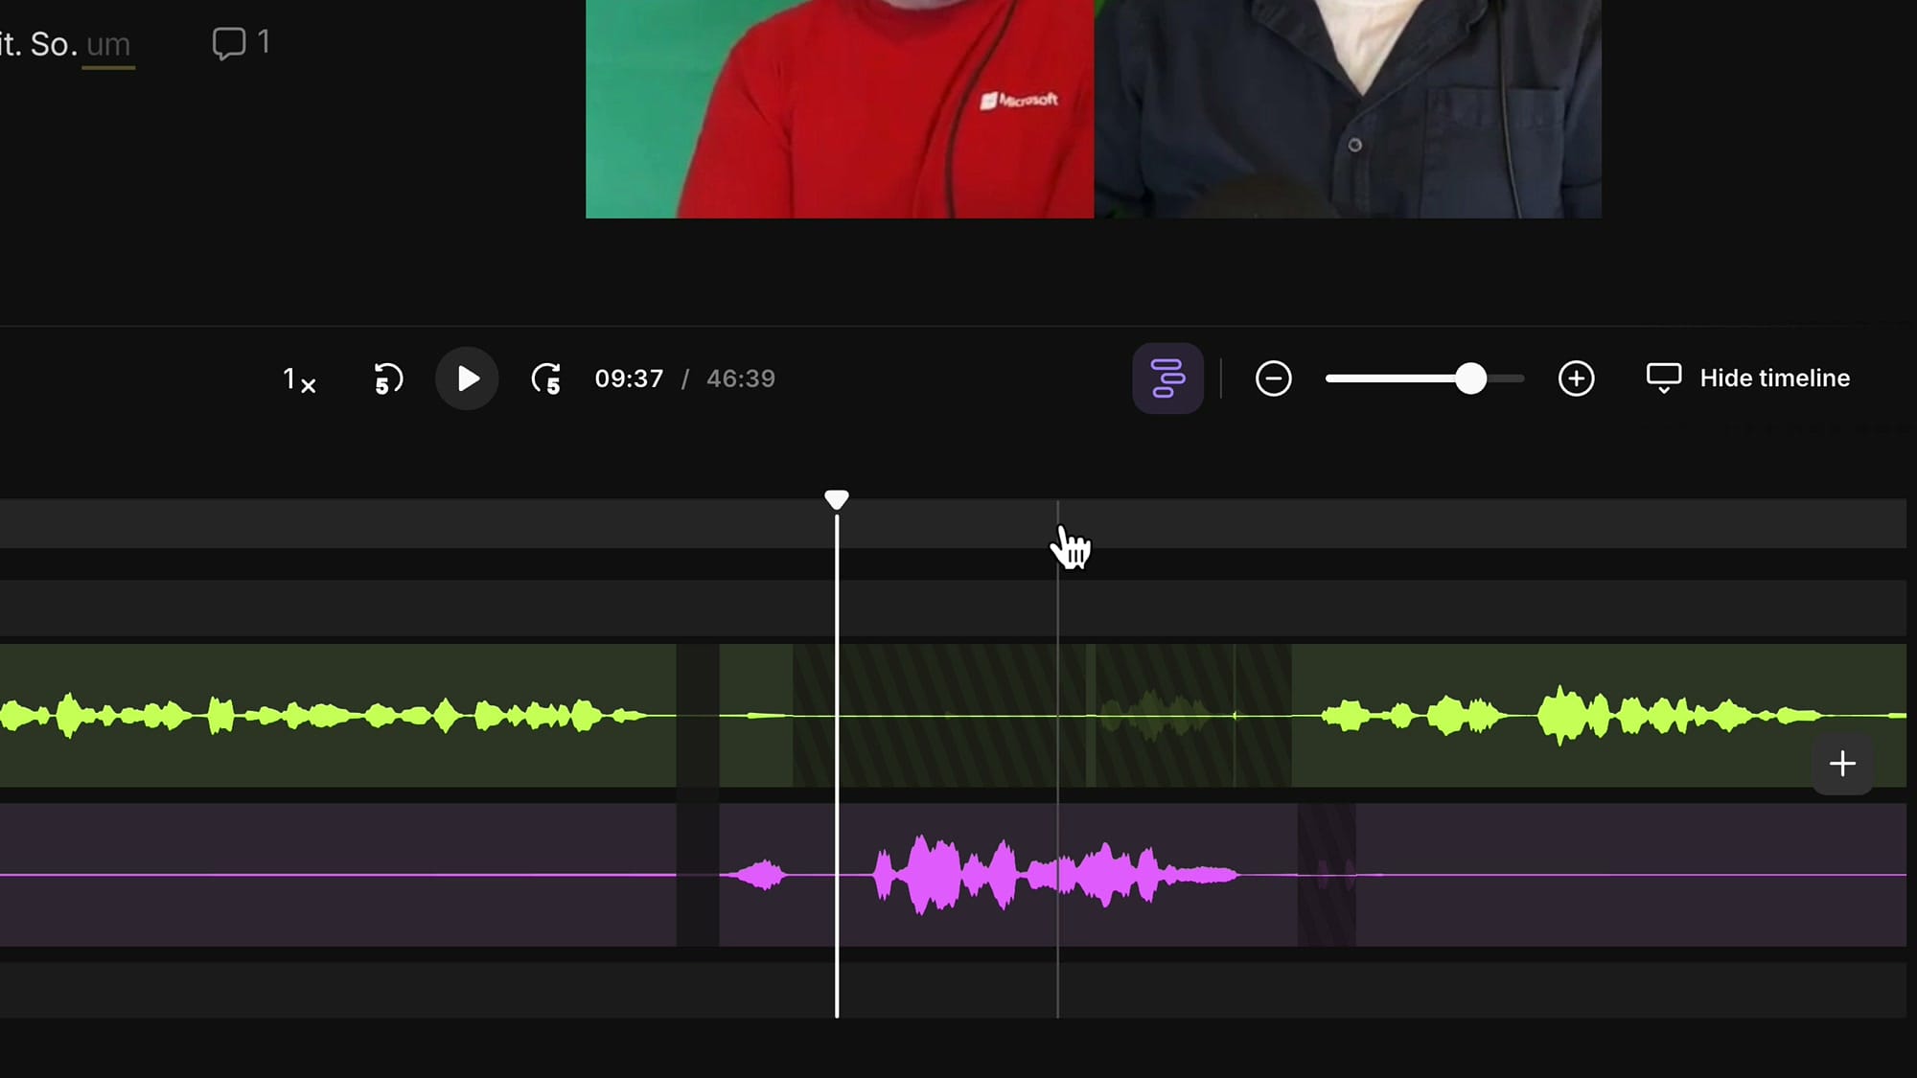
Task: Click the timecode display showing 09:37
Action: 629,378
